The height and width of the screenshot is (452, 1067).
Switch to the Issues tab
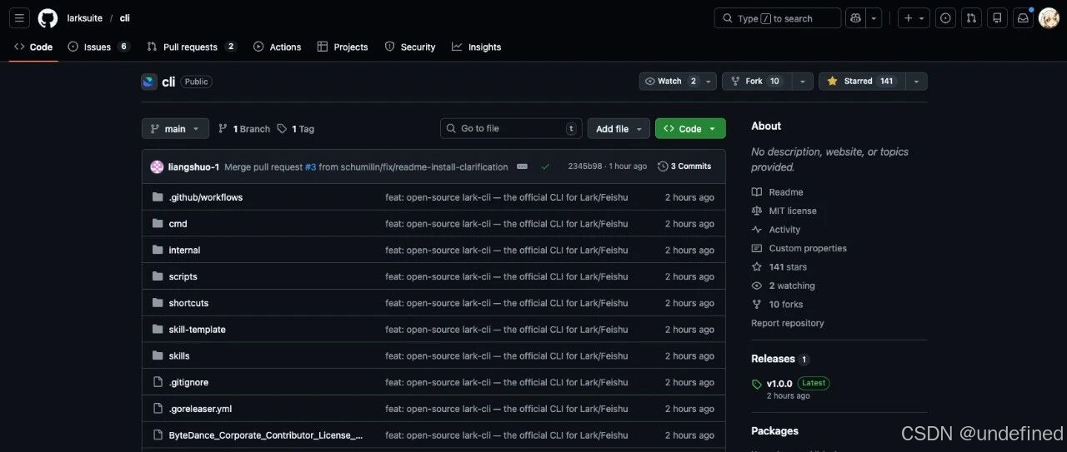(98, 47)
